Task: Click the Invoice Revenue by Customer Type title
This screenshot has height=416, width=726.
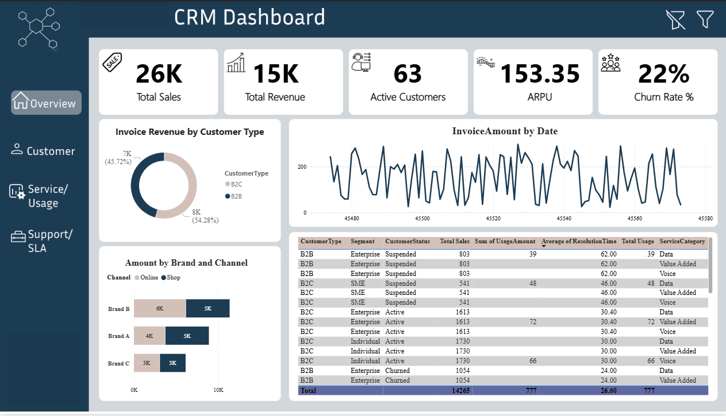Action: click(190, 131)
